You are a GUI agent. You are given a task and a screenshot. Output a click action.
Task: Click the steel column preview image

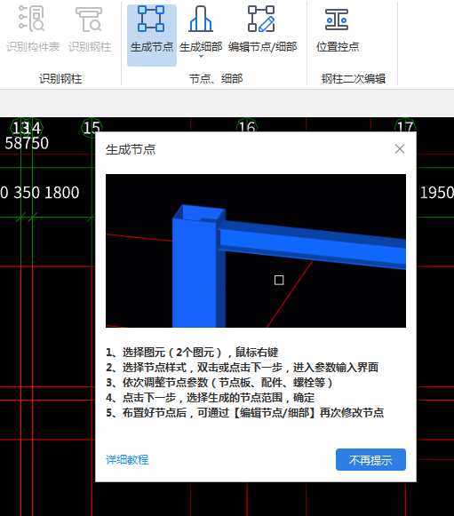tap(256, 250)
